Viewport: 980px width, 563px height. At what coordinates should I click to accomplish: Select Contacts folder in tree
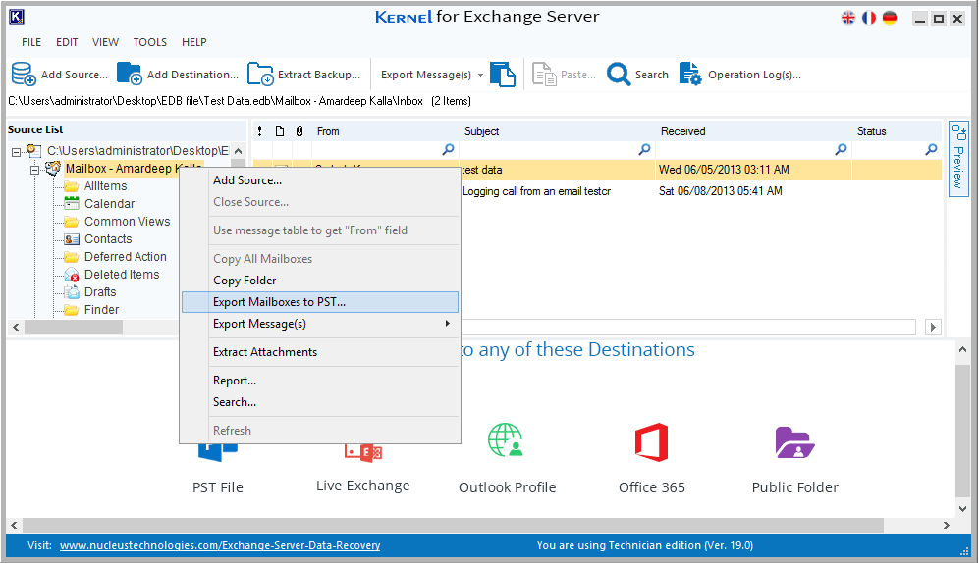pyautogui.click(x=108, y=239)
